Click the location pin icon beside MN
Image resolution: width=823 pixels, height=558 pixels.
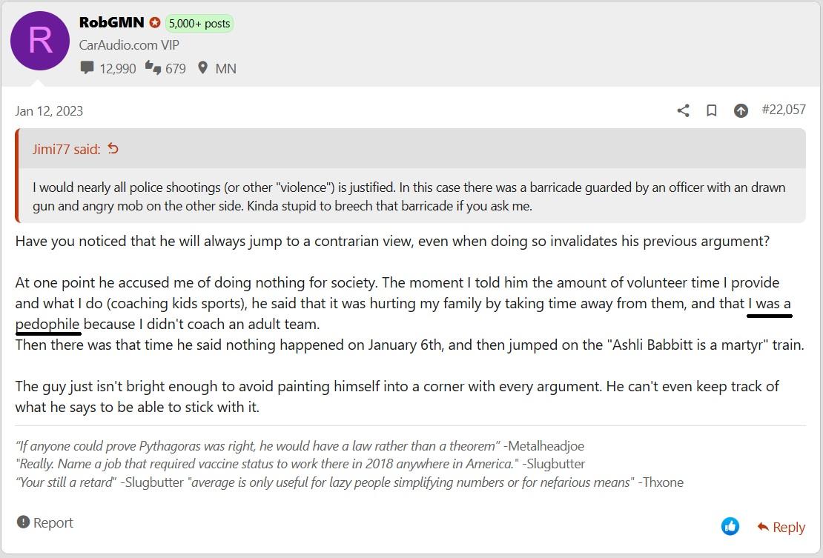tap(202, 67)
